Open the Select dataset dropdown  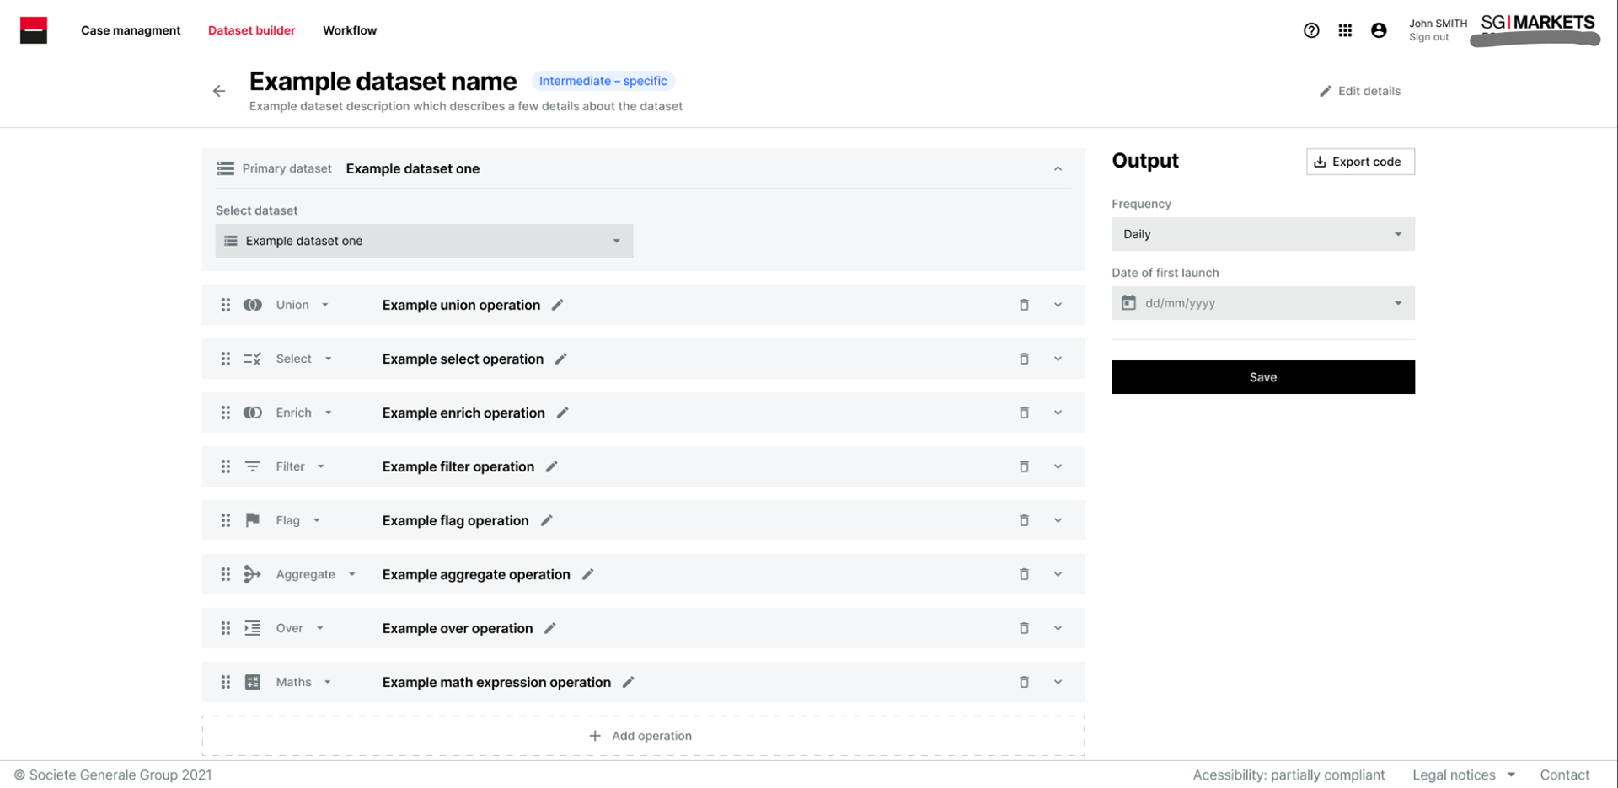coord(424,241)
